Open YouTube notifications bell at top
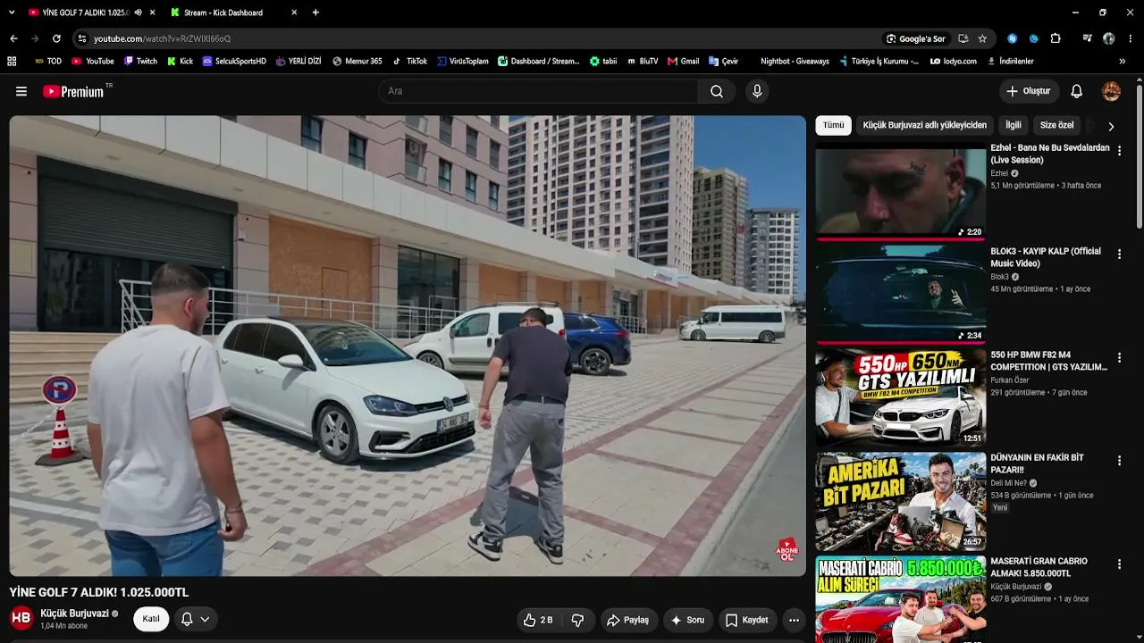This screenshot has width=1144, height=643. coord(1077,91)
